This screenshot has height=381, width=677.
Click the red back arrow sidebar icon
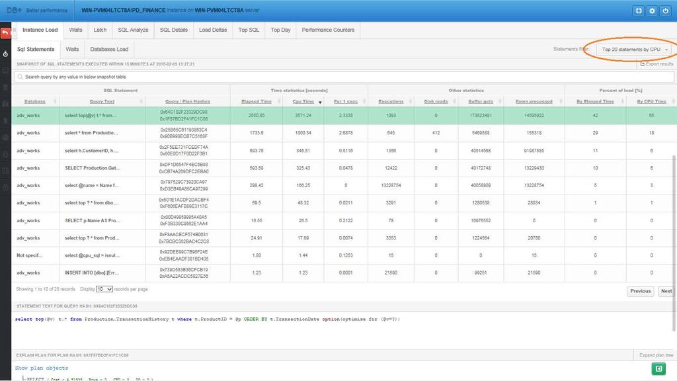(x=5, y=33)
